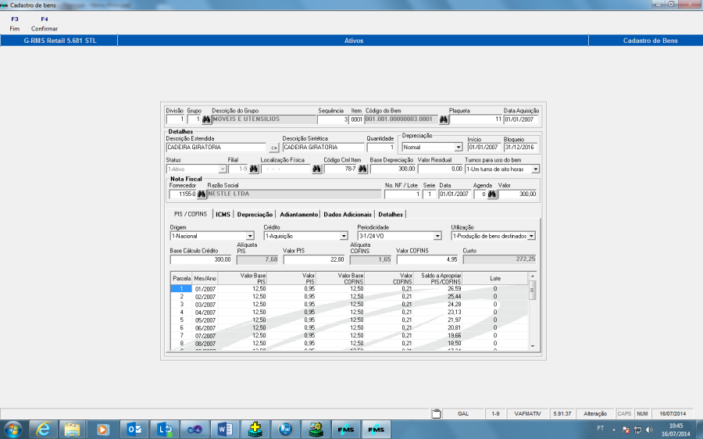
Task: Click the F4 Confirmar button
Action: 44,23
